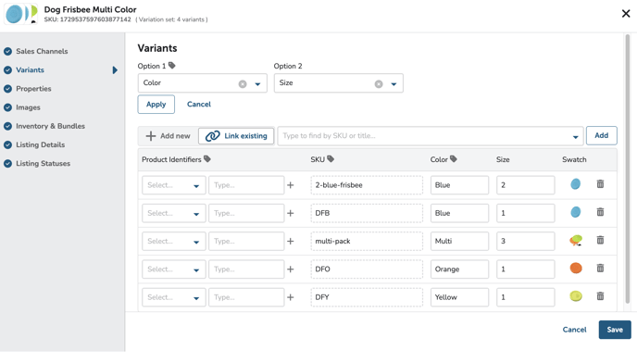
Task: Open the Color option dropdown arrow
Action: tap(257, 84)
